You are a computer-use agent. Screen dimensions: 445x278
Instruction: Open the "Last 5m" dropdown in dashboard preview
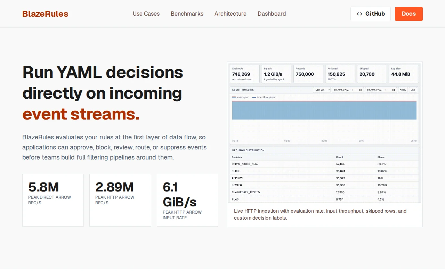tap(322, 90)
